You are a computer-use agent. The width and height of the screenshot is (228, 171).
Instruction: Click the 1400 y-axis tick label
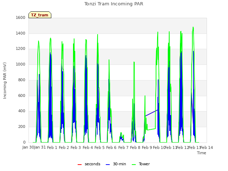(21, 33)
